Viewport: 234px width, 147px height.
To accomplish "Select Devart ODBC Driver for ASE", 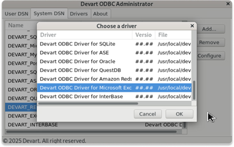I will click(x=114, y=53).
